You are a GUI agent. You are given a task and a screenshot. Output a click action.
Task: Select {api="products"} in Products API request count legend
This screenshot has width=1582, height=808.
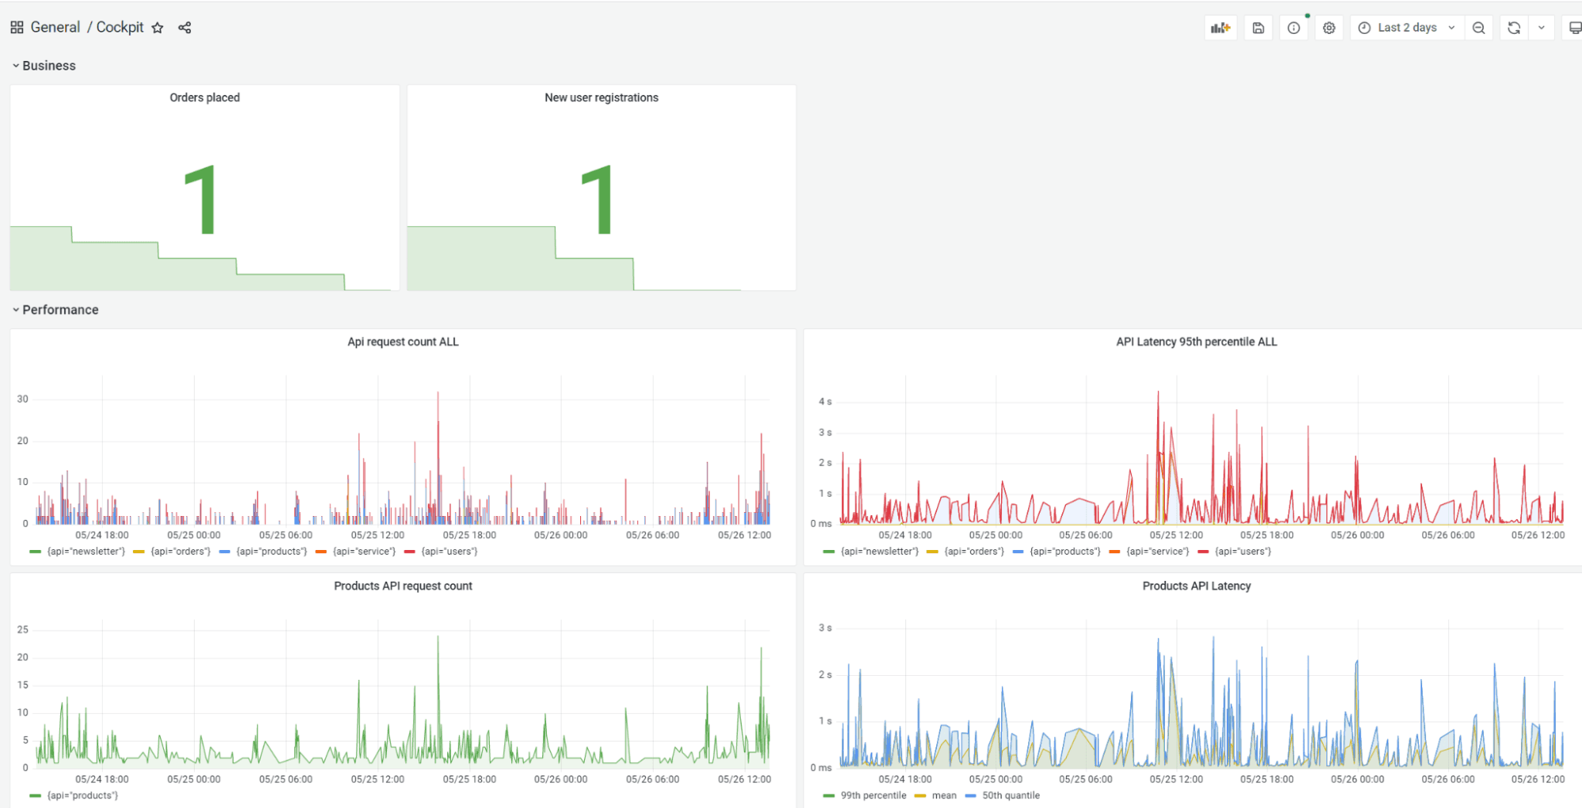pos(83,795)
